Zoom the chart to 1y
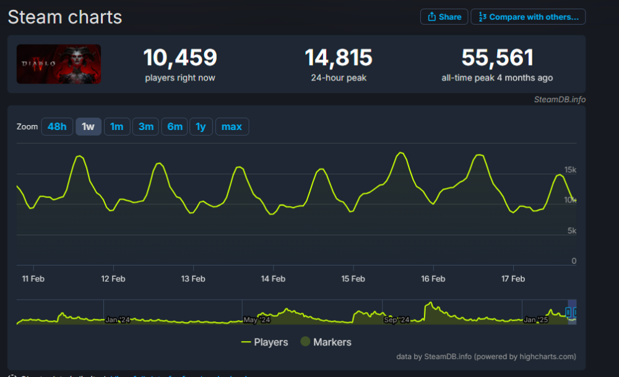 [x=201, y=127]
